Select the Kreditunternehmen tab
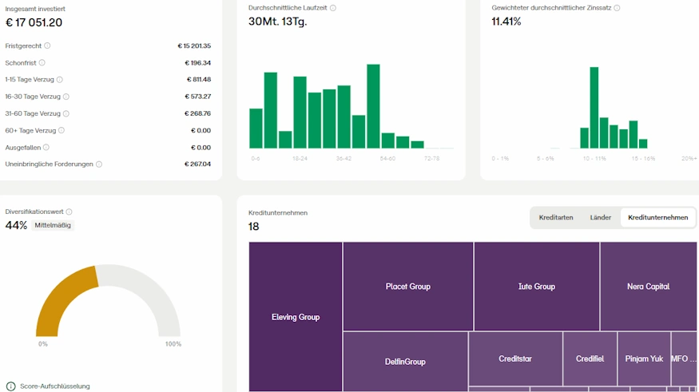Viewport: 699px width, 392px height. 657,217
